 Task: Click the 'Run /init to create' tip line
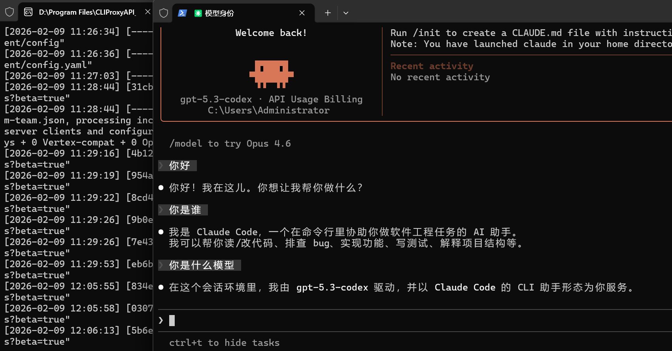click(531, 33)
